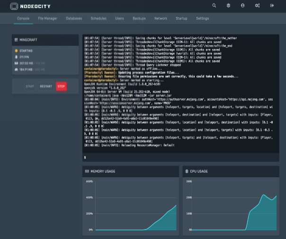Click the disk usage stat icon
286x239 pixels.
[16, 69]
